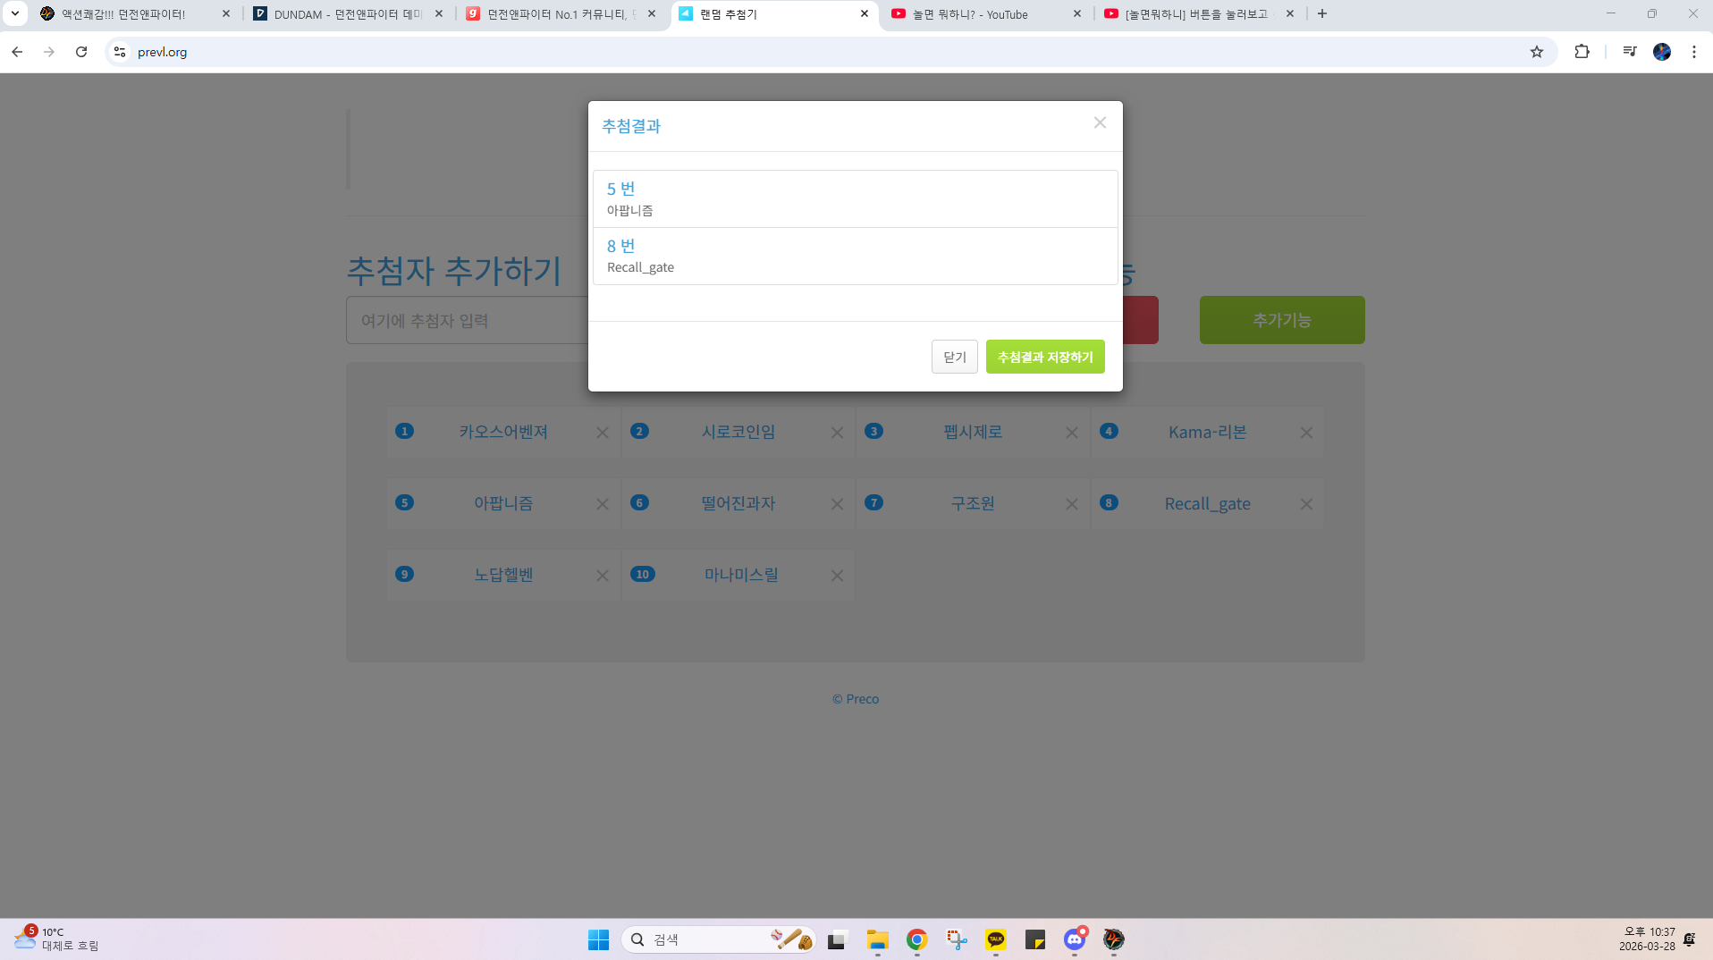1713x960 pixels.
Task: Open the Chrome profile avatar
Action: (1661, 52)
